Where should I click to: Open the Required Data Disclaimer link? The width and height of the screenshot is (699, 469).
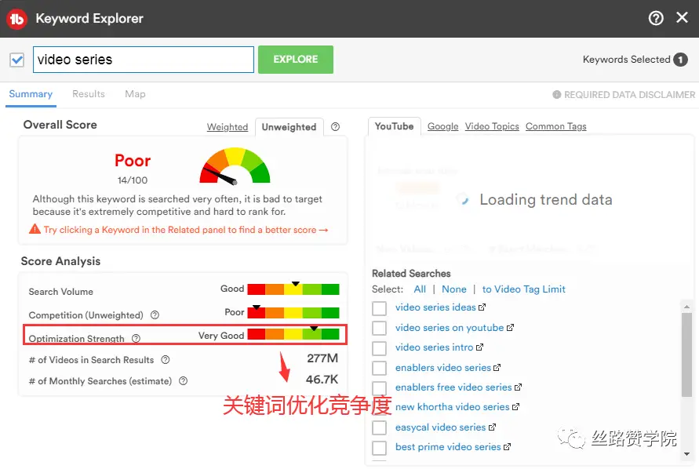629,95
